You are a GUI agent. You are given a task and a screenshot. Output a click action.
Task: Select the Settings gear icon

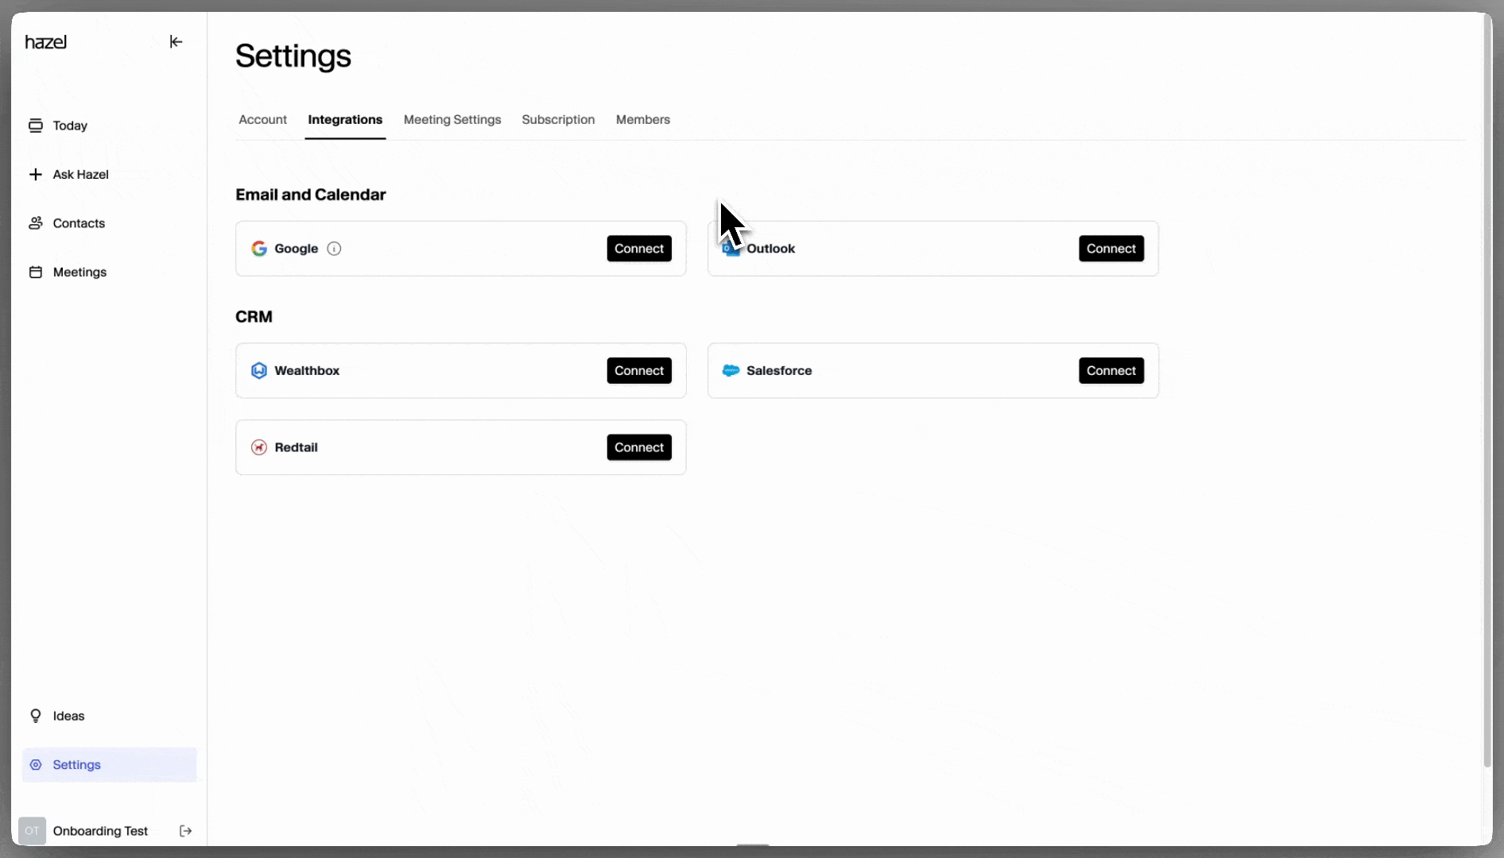36,764
